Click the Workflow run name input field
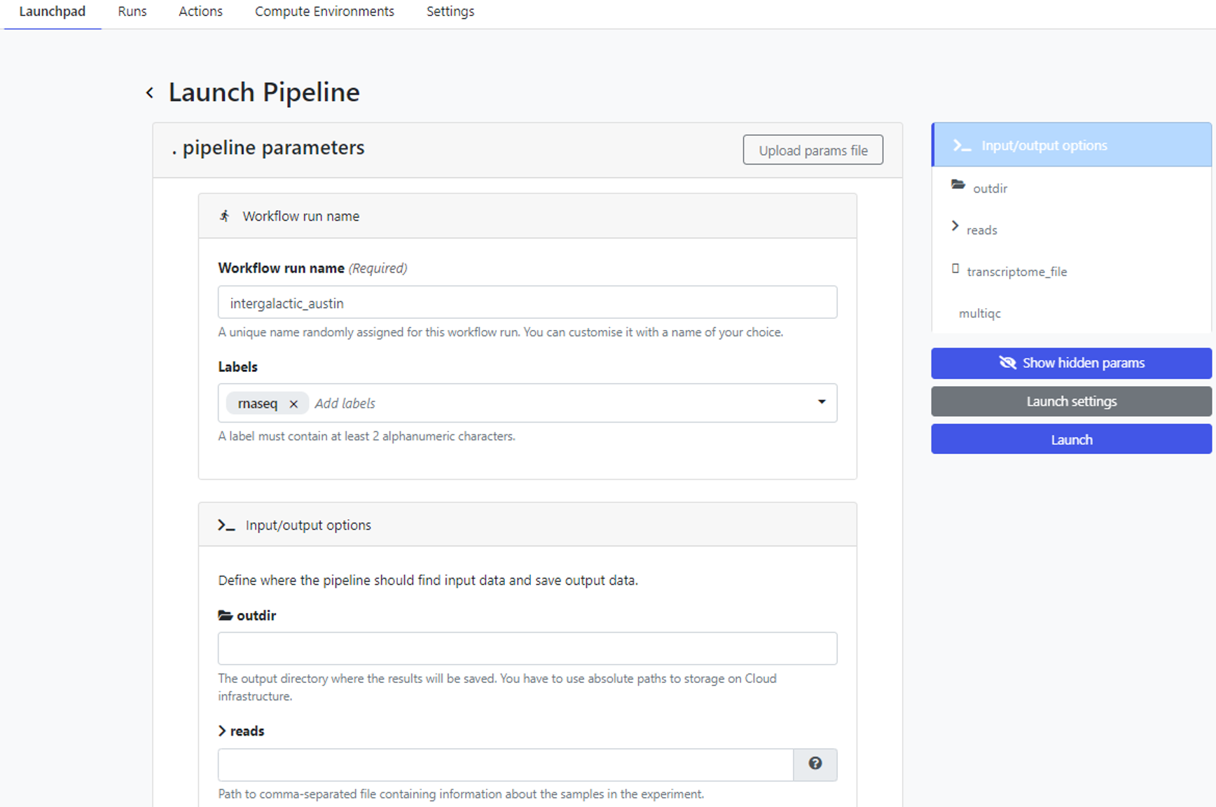This screenshot has height=807, width=1216. pos(527,303)
